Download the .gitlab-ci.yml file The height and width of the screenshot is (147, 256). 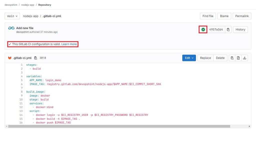(x=244, y=58)
